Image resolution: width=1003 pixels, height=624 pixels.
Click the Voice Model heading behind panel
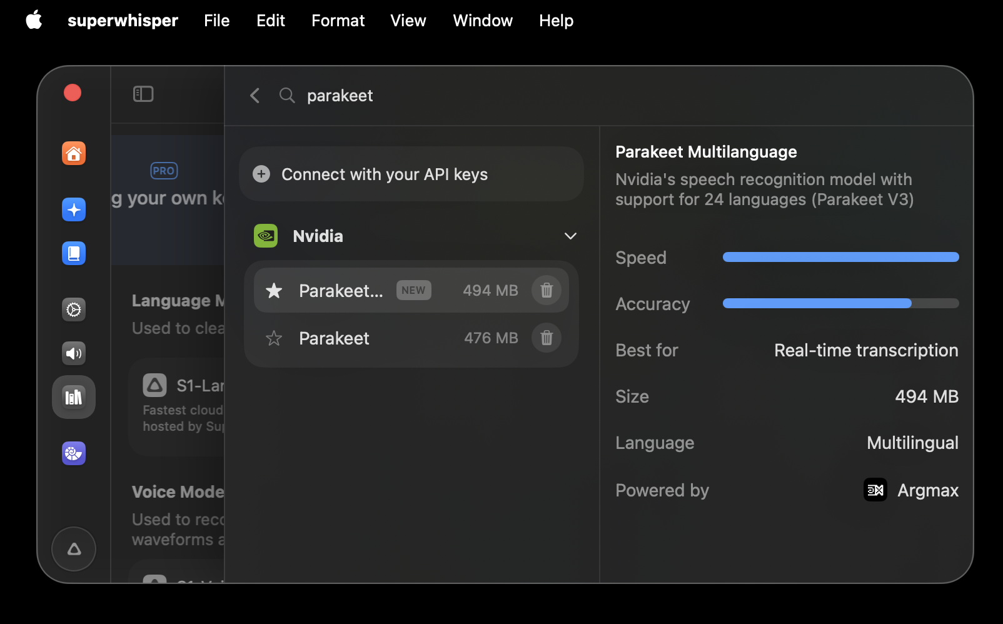click(x=178, y=491)
